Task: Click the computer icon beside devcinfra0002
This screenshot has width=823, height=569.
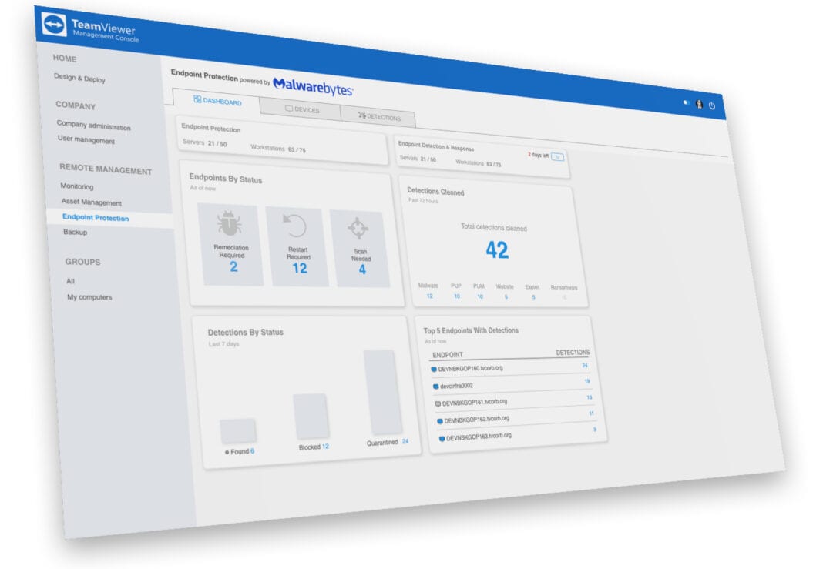Action: tap(435, 386)
